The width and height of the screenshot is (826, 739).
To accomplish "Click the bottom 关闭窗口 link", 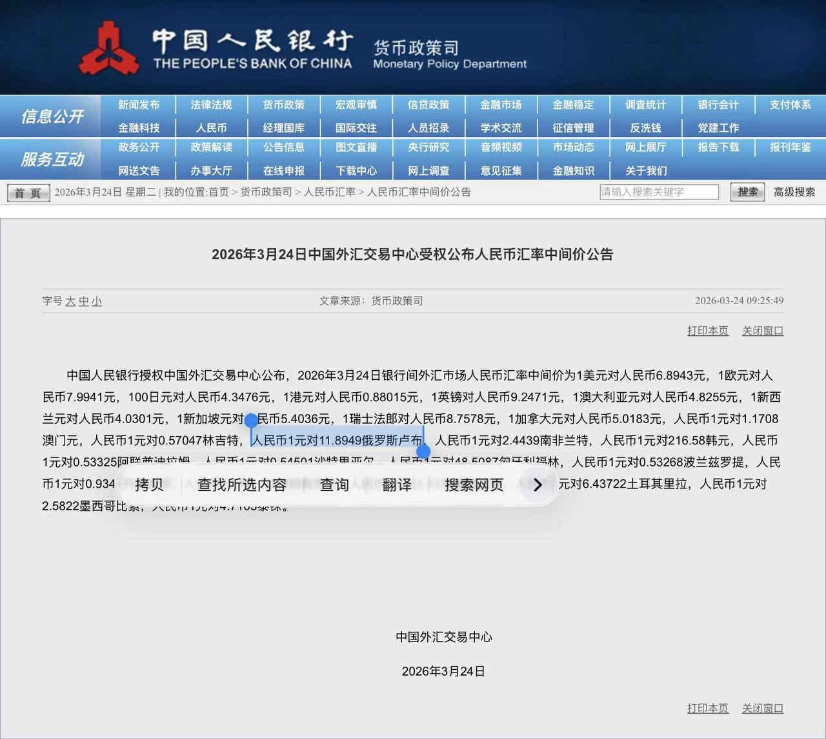I will click(x=762, y=708).
